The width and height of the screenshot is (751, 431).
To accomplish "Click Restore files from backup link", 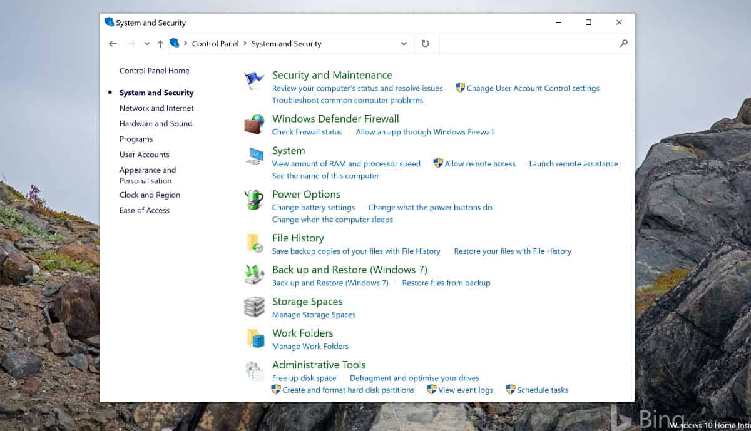I will tap(446, 283).
